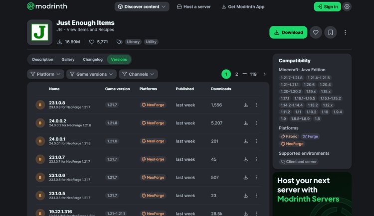
Task: Switch to the Gallery tab
Action: pos(68,59)
